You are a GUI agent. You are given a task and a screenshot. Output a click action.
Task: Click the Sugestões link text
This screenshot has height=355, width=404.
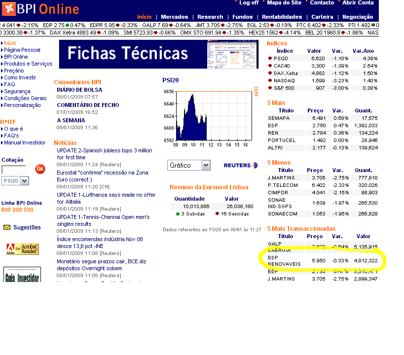click(x=27, y=227)
